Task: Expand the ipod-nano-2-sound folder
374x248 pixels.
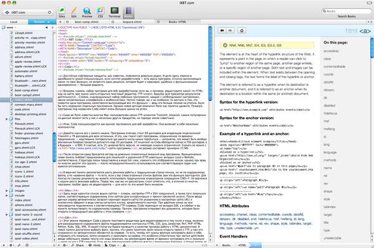Action: (7, 214)
